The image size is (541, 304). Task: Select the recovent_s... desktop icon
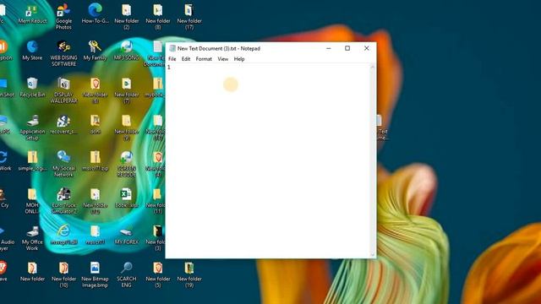pos(63,124)
